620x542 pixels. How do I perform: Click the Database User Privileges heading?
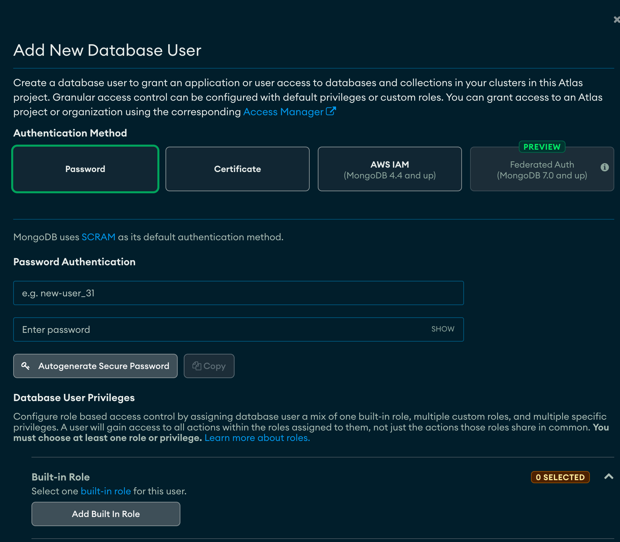tap(74, 398)
